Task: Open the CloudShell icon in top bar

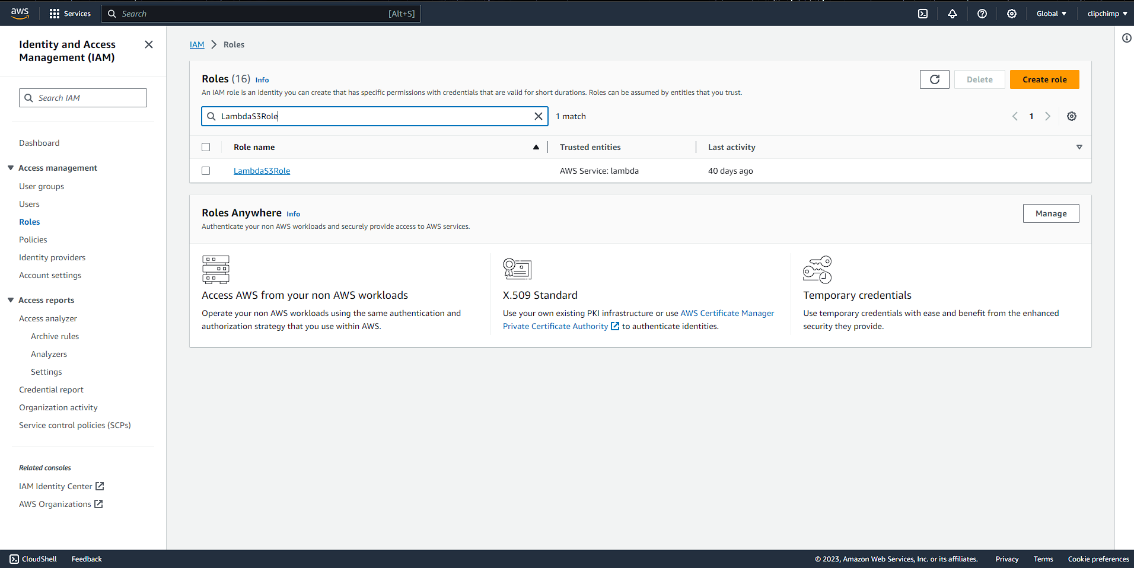Action: pyautogui.click(x=923, y=14)
